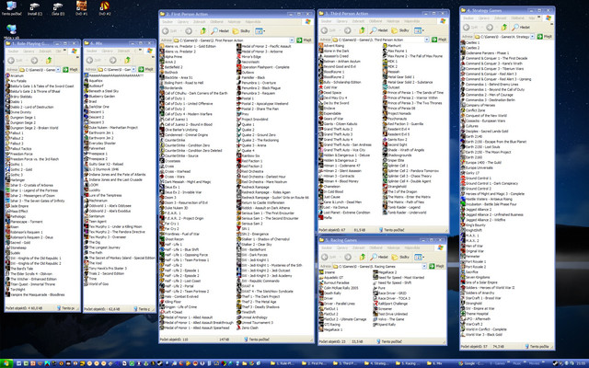The width and height of the screenshot is (589, 368).
Task: Select the Arcanum shortcut icon
Action: coord(7,75)
